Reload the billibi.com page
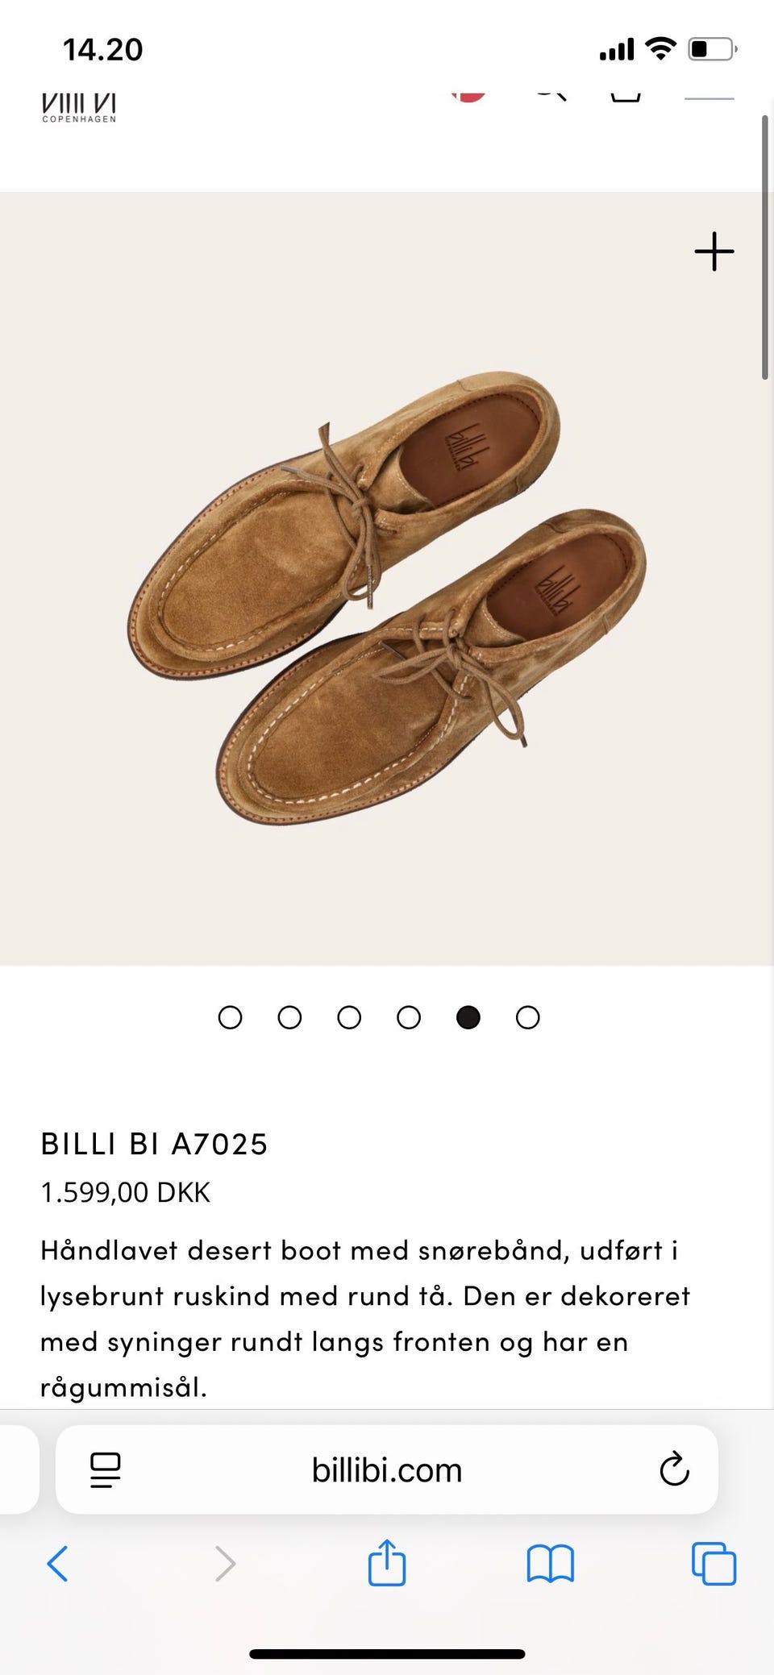Viewport: 774px width, 1675px height. (x=674, y=1469)
